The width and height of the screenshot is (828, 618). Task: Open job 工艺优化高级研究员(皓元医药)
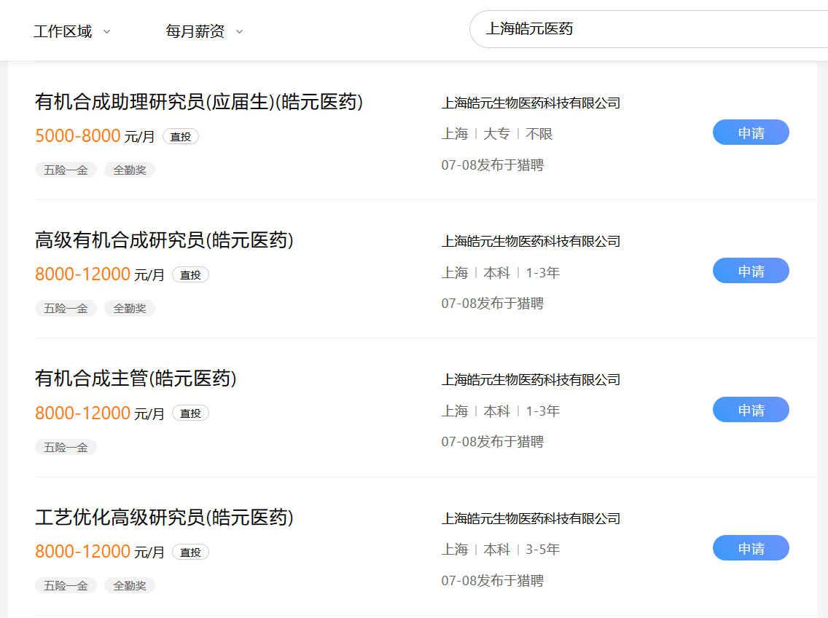[164, 518]
